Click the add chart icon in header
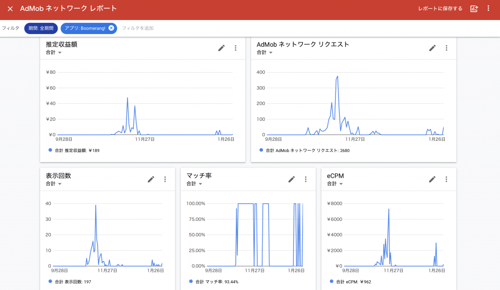 (x=474, y=9)
